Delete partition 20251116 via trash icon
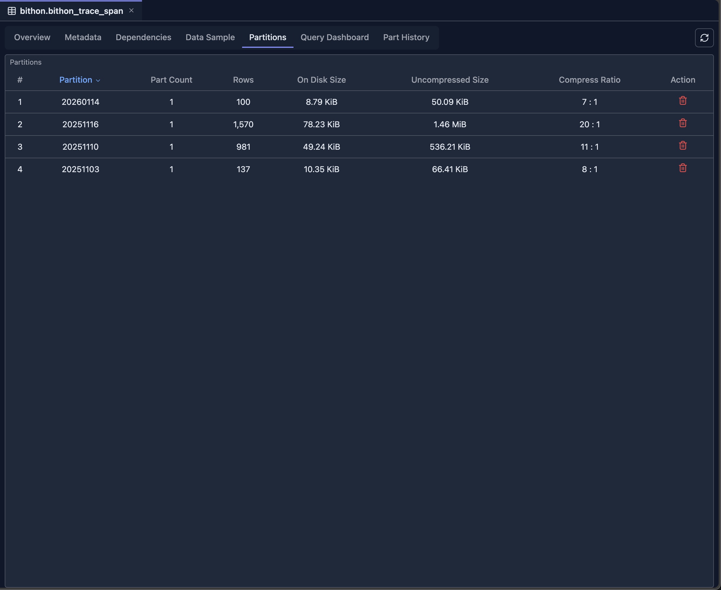 pos(683,123)
